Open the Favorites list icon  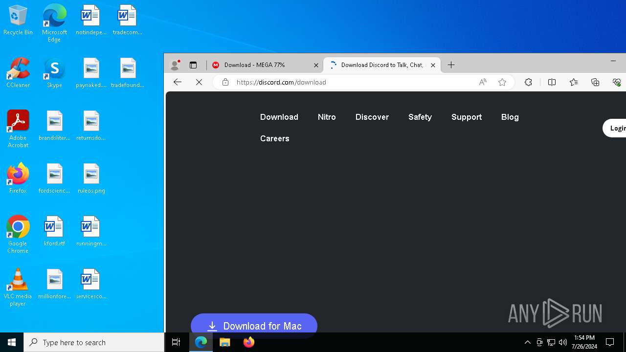point(574,82)
